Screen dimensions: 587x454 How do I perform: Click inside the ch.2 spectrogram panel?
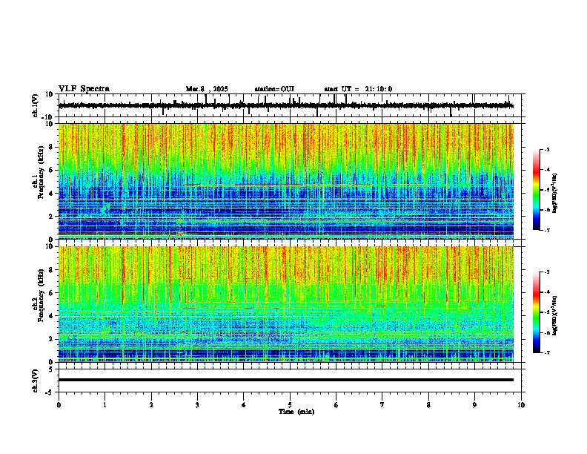[285, 304]
